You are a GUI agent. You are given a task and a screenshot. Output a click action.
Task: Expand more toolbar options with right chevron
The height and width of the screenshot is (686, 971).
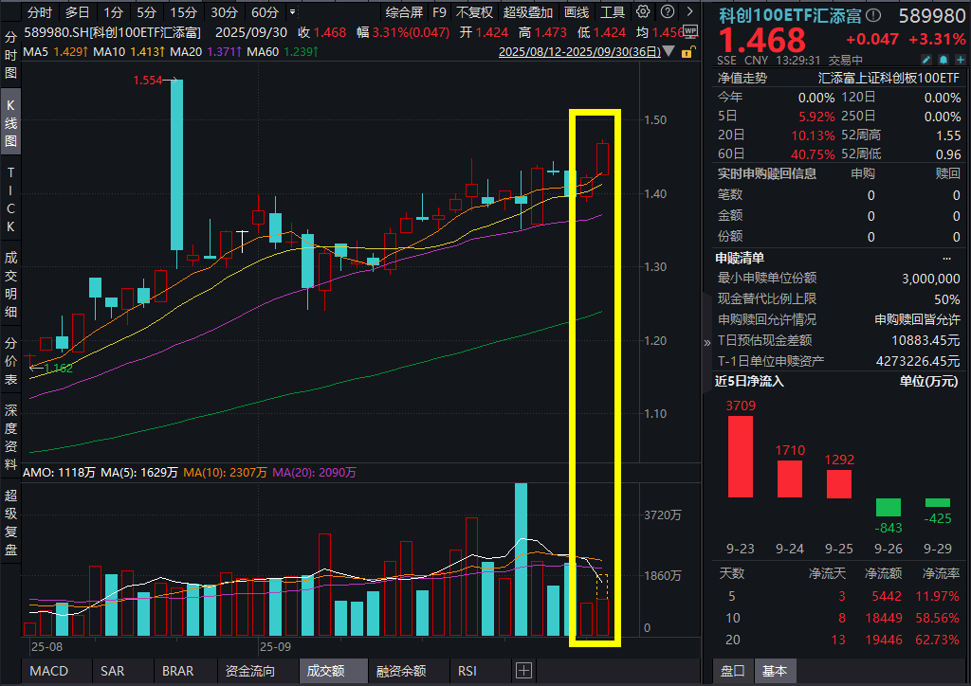[690, 11]
